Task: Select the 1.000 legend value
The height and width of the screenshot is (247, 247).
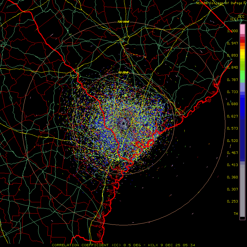Action: (x=232, y=31)
